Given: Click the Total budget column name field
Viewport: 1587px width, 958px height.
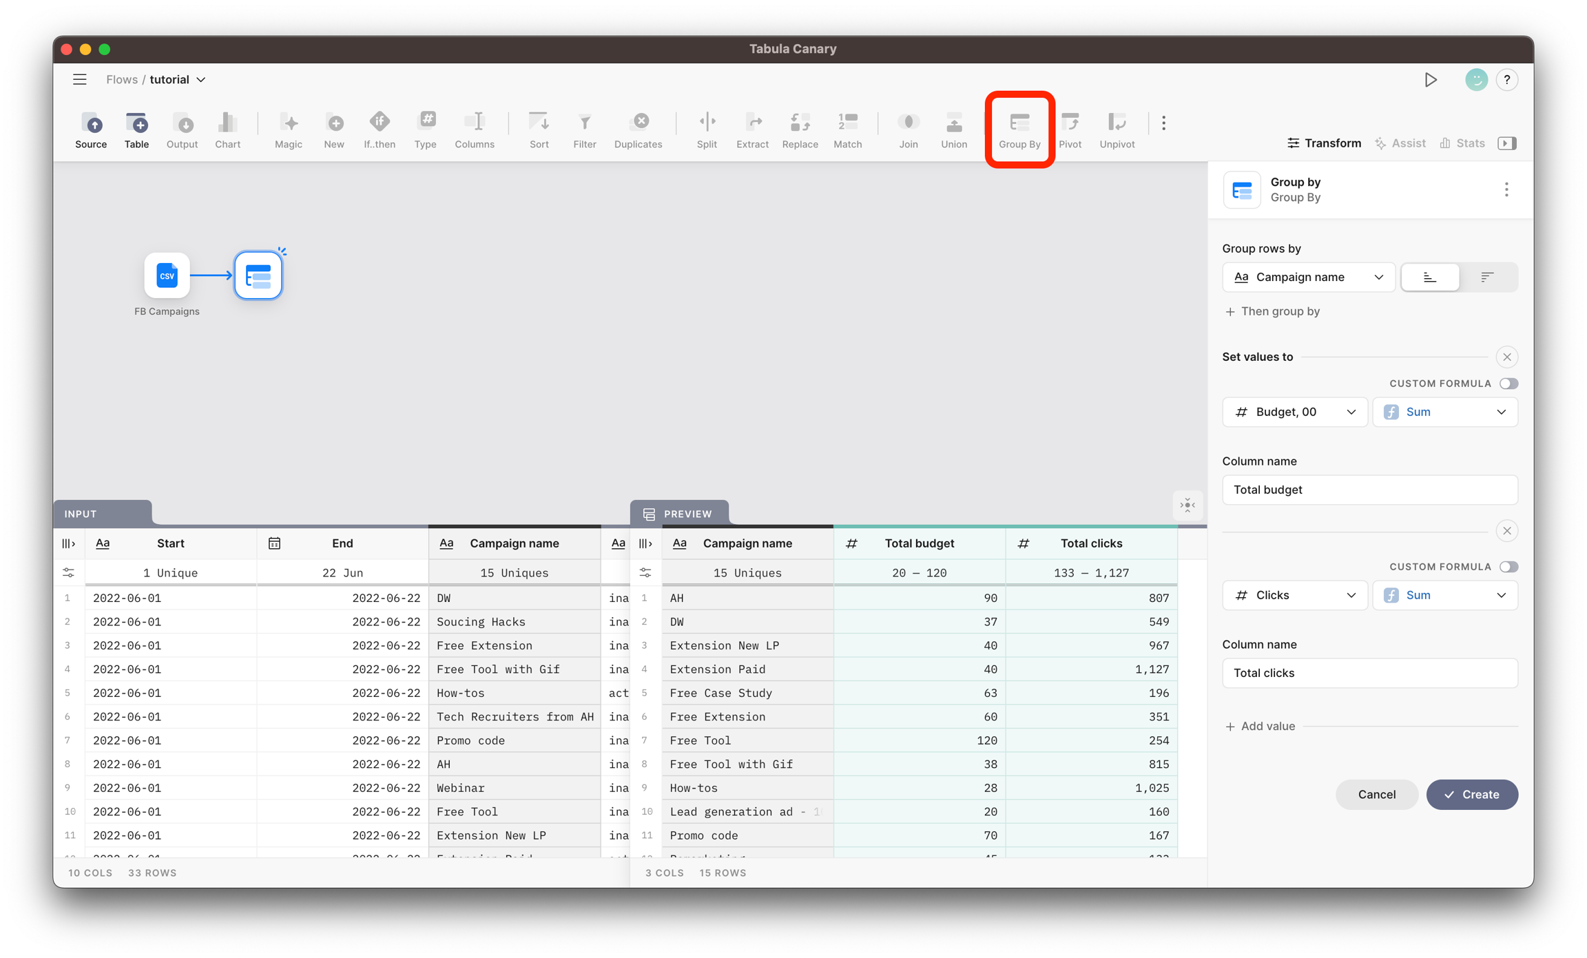Looking at the screenshot, I should [1369, 490].
